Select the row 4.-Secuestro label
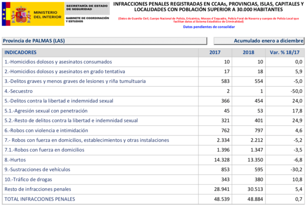This screenshot has width=306, height=206. (19, 91)
